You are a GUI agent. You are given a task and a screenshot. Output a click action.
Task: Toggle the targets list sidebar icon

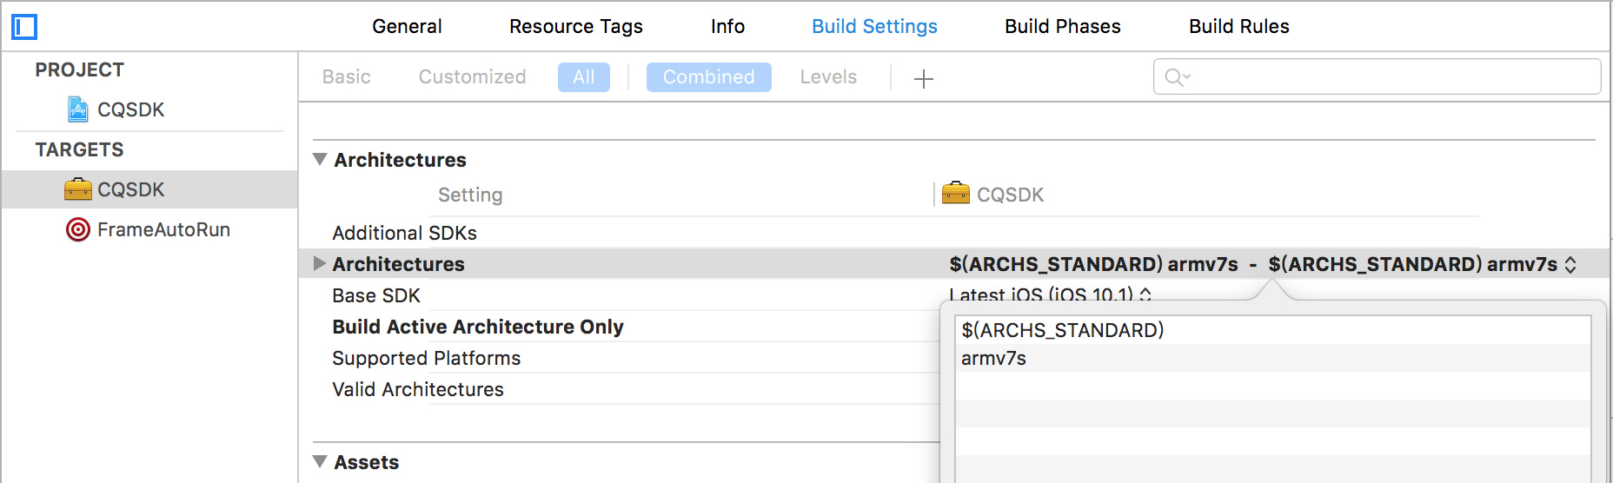tap(24, 27)
